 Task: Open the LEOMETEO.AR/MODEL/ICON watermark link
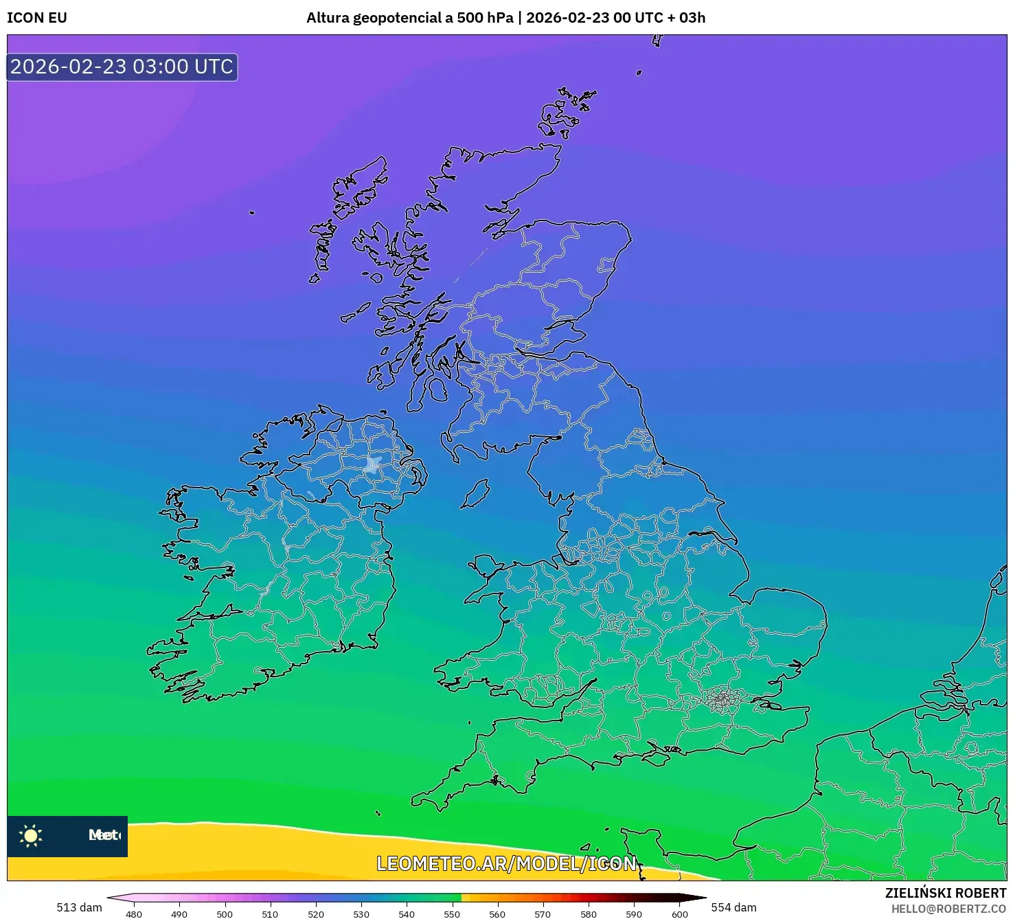506,863
